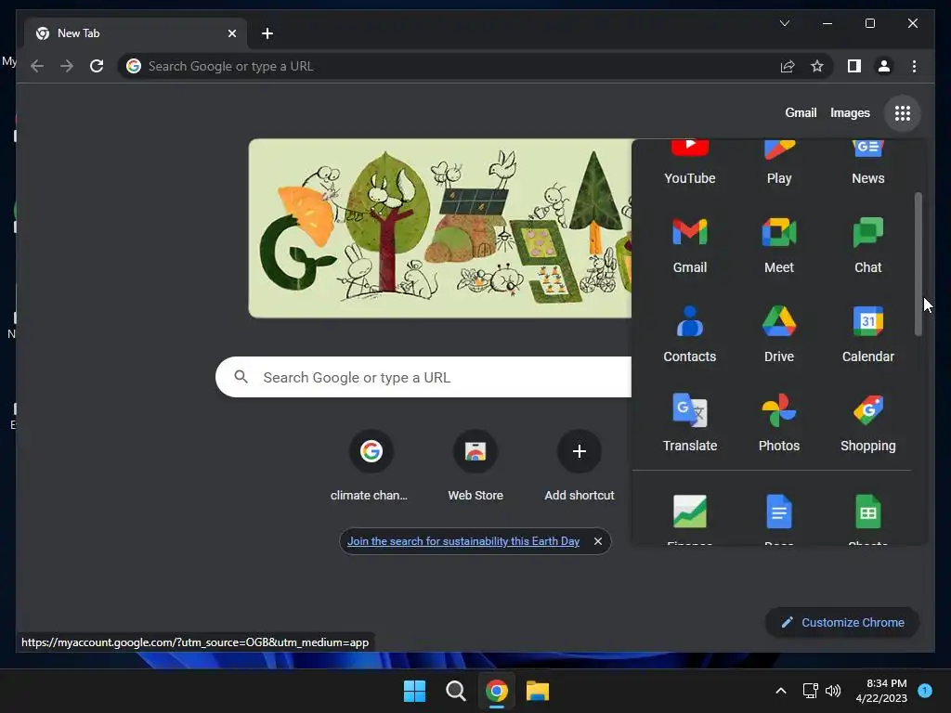Open Windows taskbar Search
Image resolution: width=951 pixels, height=713 pixels.
coord(455,691)
